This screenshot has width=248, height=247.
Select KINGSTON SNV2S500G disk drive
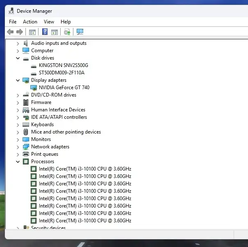tap(64, 65)
